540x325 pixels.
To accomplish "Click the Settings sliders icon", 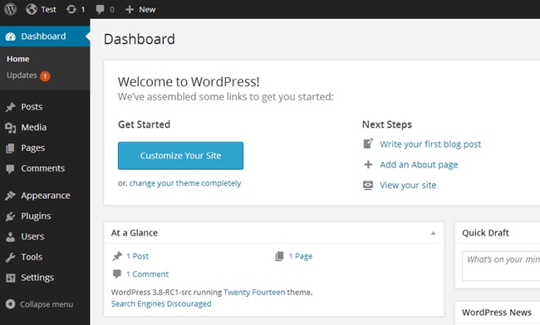I will [11, 278].
